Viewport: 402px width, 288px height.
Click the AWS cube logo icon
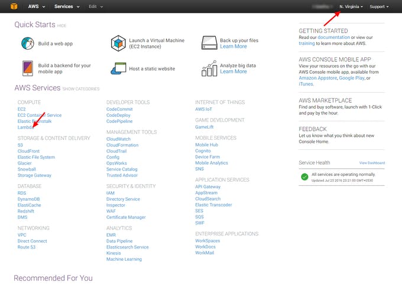coord(14,6)
